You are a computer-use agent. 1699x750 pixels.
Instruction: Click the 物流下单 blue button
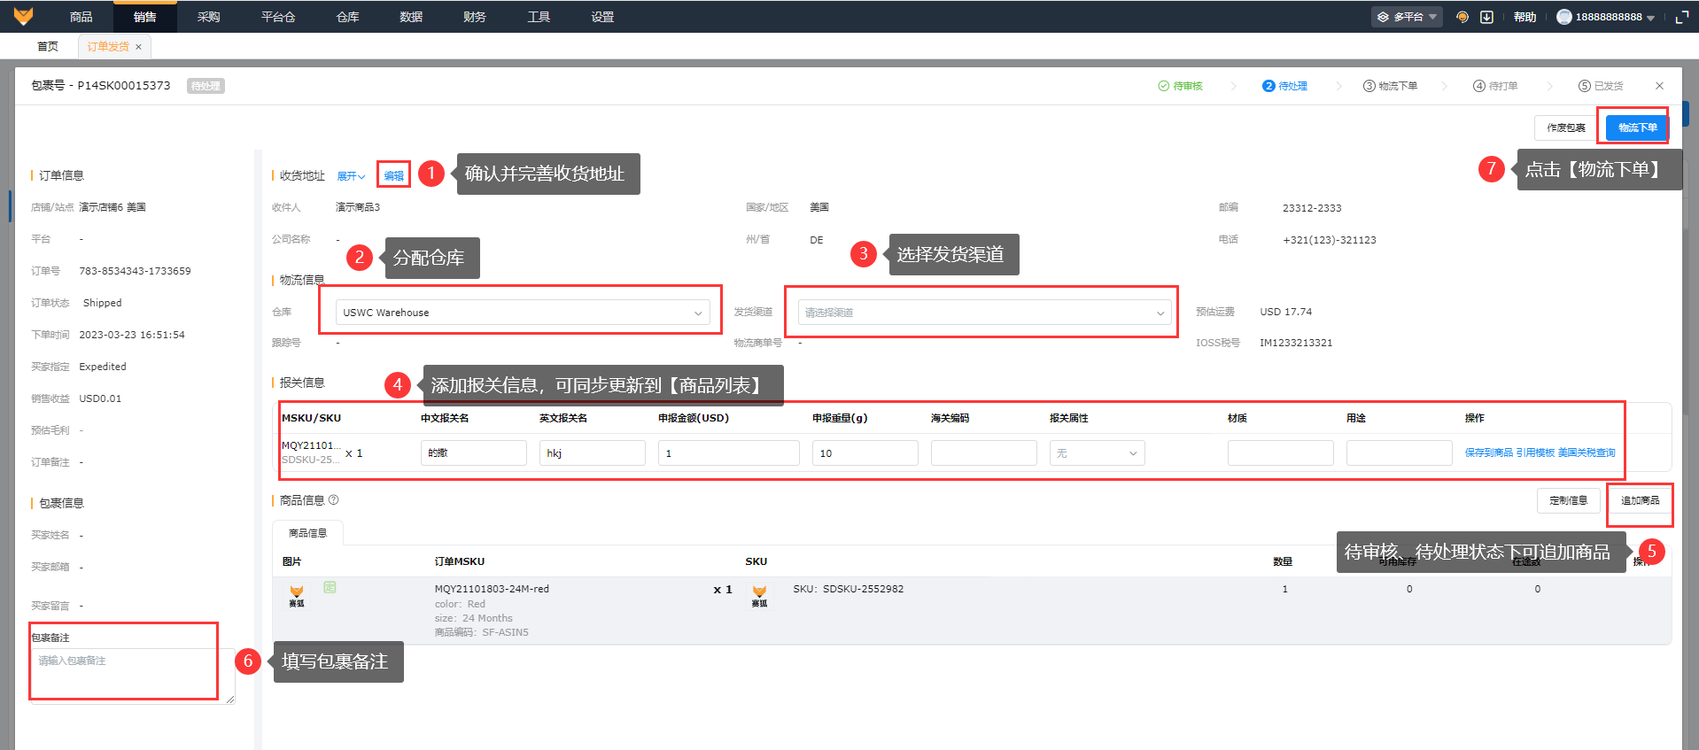tap(1637, 128)
